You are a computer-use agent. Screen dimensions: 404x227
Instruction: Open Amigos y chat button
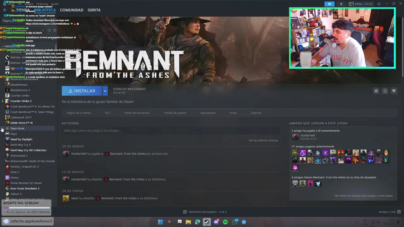click(x=389, y=212)
